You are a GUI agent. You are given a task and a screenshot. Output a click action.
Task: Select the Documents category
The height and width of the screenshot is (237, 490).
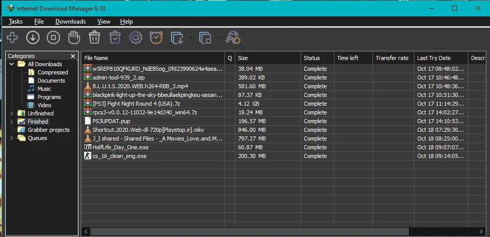point(51,81)
